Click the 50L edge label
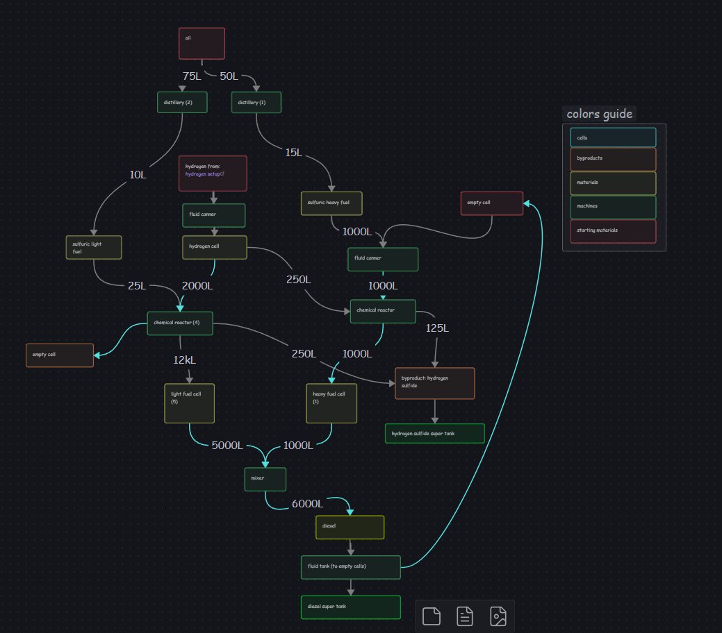Image resolution: width=722 pixels, height=633 pixels. click(229, 76)
